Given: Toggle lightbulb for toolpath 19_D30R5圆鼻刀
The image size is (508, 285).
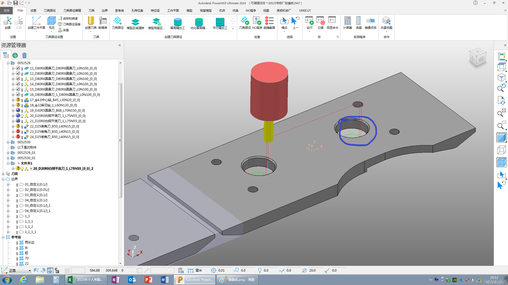Looking at the screenshot, I should click(22, 111).
